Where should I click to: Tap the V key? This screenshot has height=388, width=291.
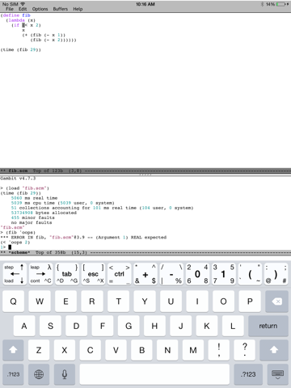pyautogui.click(x=116, y=350)
